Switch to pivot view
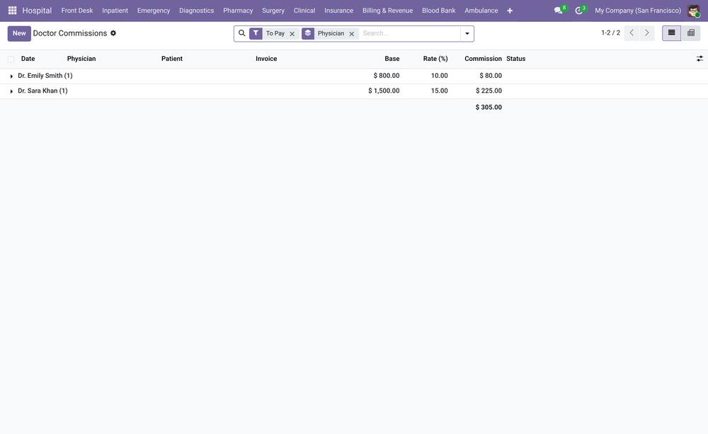The height and width of the screenshot is (434, 708). [x=691, y=33]
